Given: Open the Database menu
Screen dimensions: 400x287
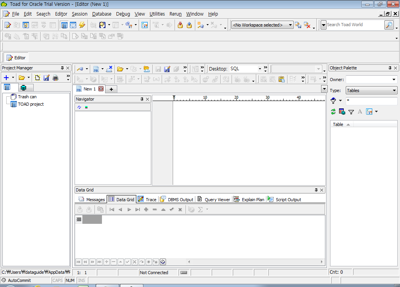Looking at the screenshot, I should point(102,14).
